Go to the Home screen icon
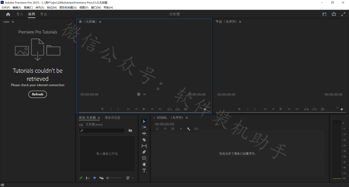Screen dimensions: 349x187 (x=8, y=14)
